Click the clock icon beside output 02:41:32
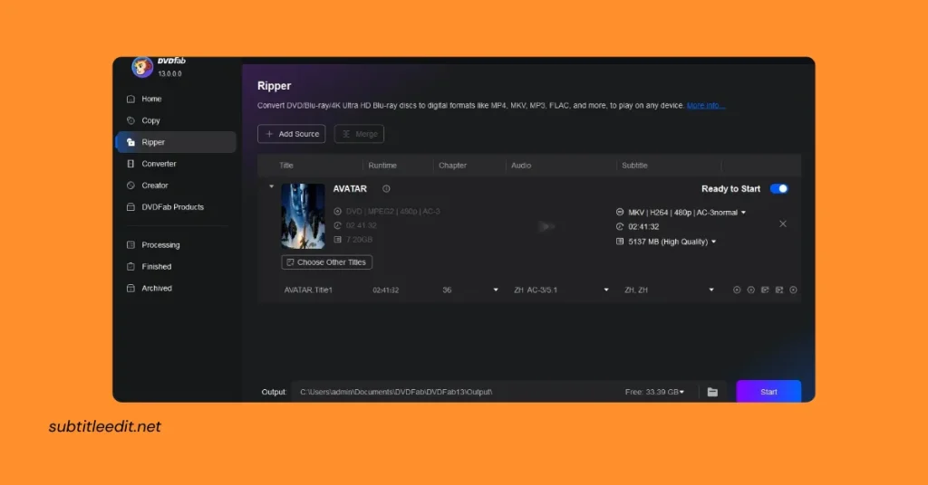928x485 pixels. 620,226
